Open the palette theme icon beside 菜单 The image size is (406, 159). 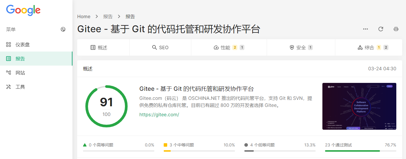coord(63,29)
